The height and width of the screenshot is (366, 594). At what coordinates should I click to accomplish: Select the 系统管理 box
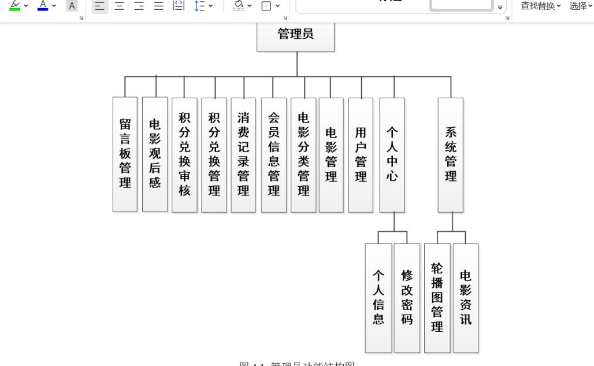pos(451,155)
